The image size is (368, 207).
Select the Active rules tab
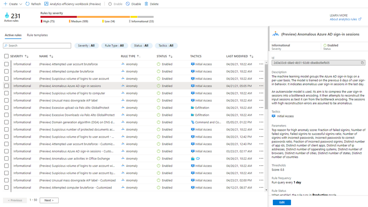click(x=13, y=35)
